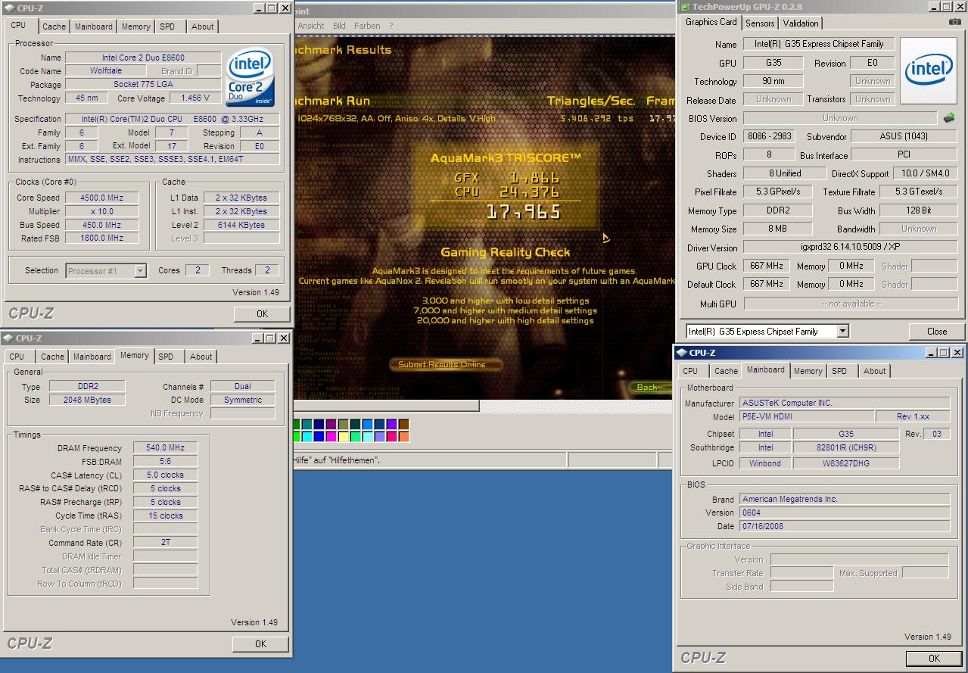
Task: Open the Farben menu in Paint
Action: [x=367, y=26]
